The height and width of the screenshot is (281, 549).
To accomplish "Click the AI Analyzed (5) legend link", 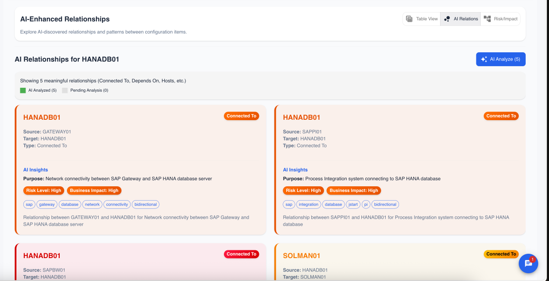I will 41,90.
